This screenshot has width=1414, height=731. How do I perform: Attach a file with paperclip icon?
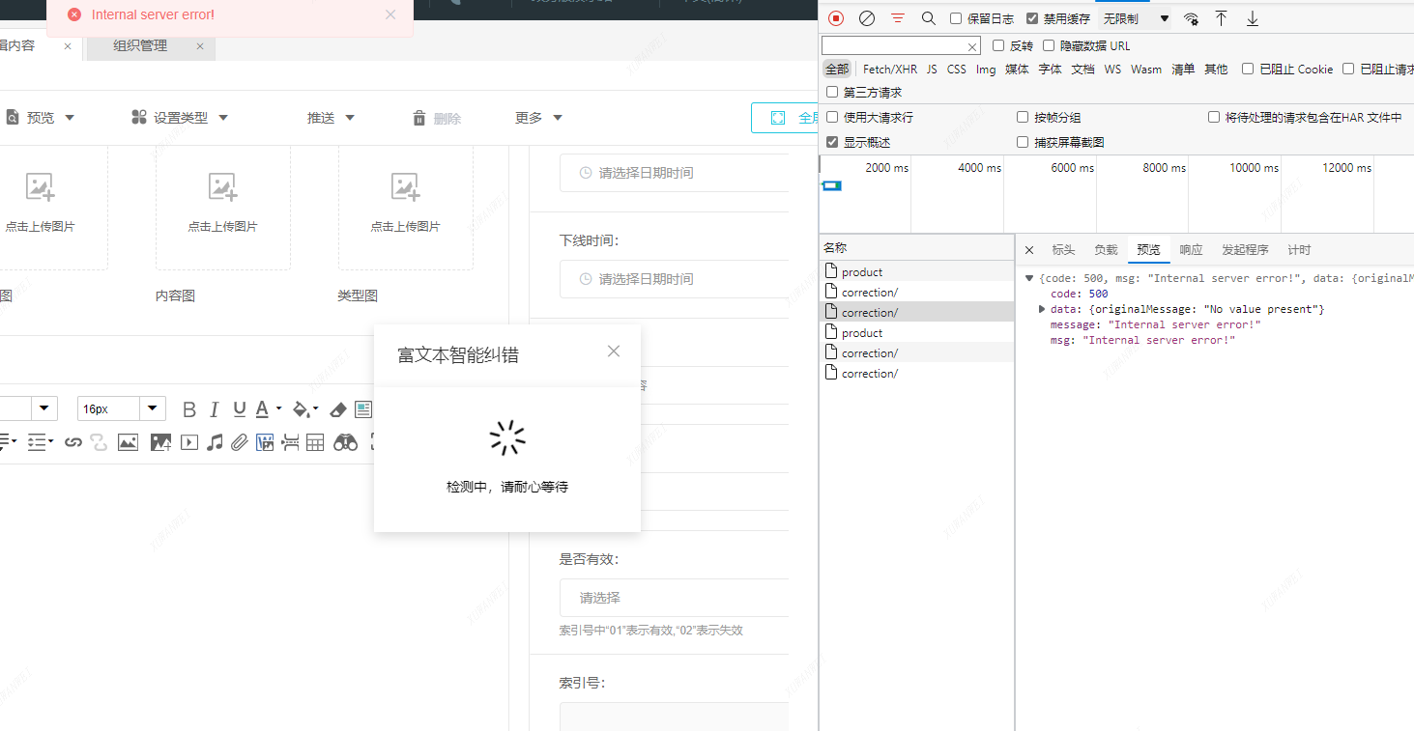[239, 442]
